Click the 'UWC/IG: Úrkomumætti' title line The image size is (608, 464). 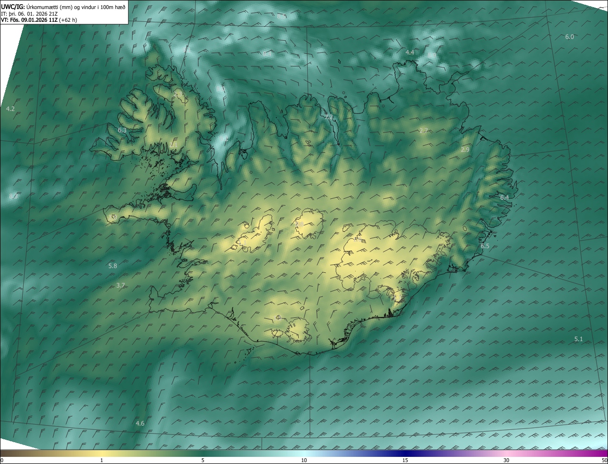pos(64,7)
